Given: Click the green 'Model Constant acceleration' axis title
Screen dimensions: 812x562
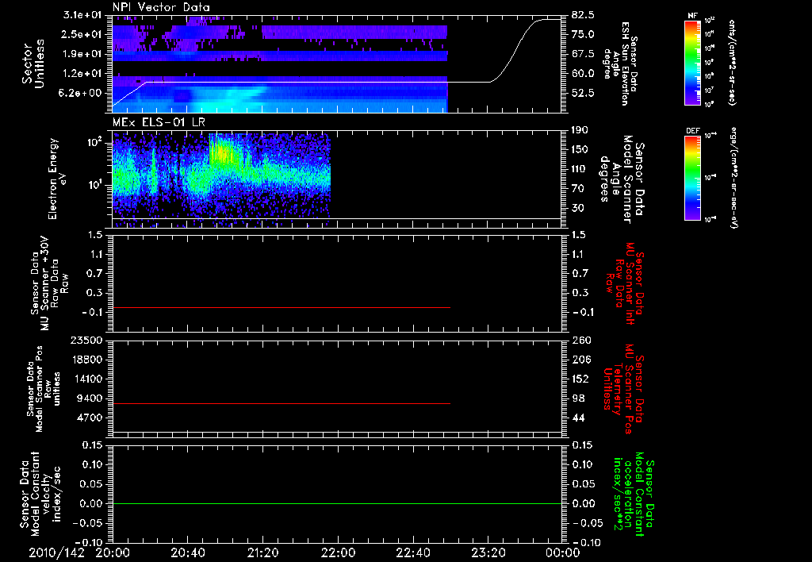Looking at the screenshot, I should [632, 495].
